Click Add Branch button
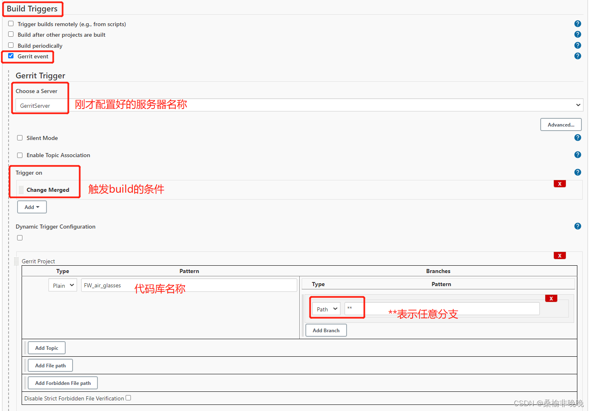Screen dimensions: 590x411 [x=326, y=330]
